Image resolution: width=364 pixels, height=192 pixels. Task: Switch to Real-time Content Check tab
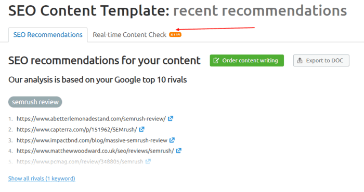click(129, 35)
